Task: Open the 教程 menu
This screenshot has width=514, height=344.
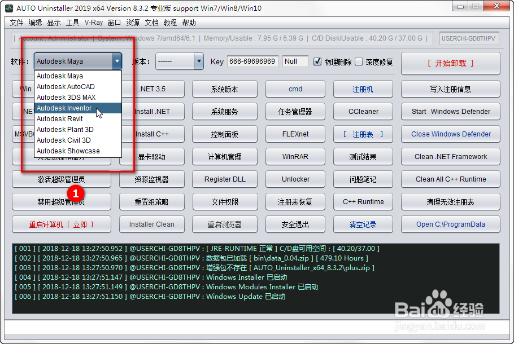Action: [170, 23]
